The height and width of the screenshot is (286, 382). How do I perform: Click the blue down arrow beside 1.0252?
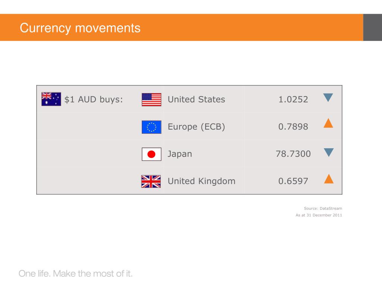click(328, 98)
